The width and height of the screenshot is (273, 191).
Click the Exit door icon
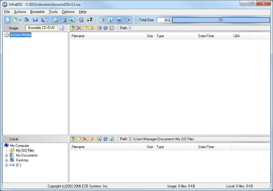[x=127, y=20]
